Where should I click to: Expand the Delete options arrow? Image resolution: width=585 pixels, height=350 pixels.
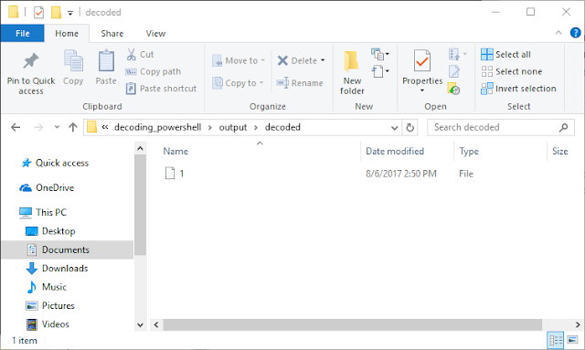pos(323,60)
